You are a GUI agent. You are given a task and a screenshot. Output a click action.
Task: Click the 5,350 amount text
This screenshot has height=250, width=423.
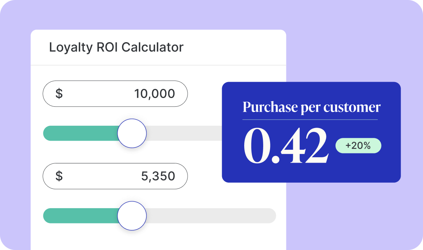click(x=158, y=176)
